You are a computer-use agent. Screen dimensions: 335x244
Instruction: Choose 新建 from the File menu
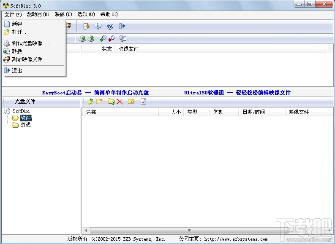coord(34,24)
